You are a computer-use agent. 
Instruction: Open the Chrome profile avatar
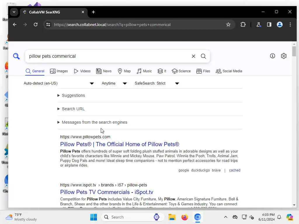(x=279, y=24)
